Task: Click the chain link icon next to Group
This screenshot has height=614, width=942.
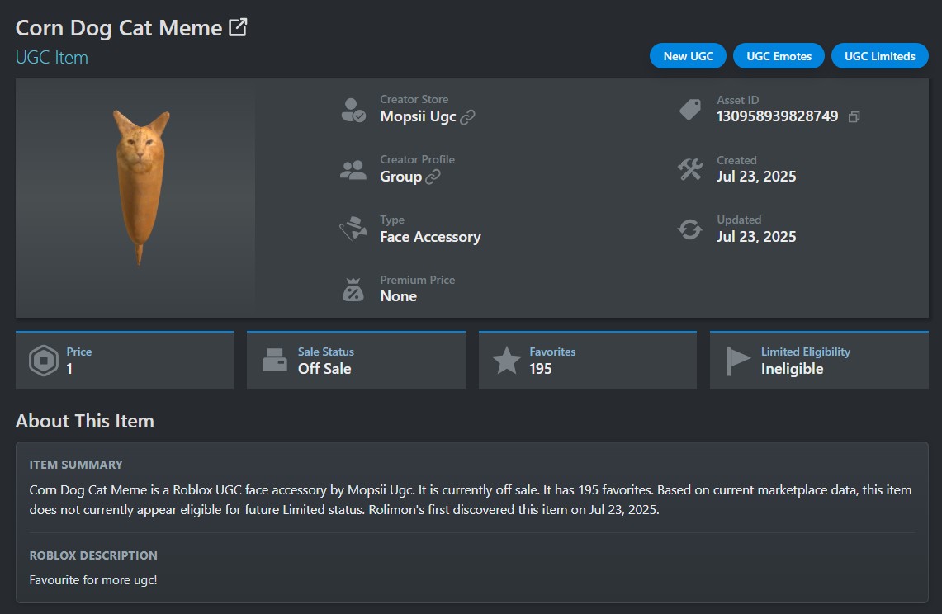Action: pyautogui.click(x=433, y=177)
